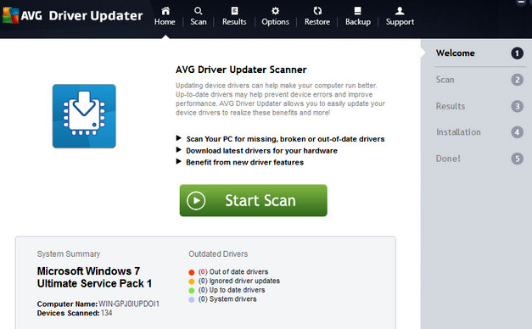Click 'Download latest drivers for your hardware'
The width and height of the screenshot is (532, 329).
(x=261, y=151)
